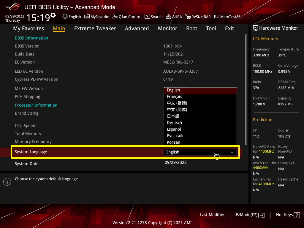304x228 pixels.
Task: Open AURA lighting icon
Action: point(169,17)
